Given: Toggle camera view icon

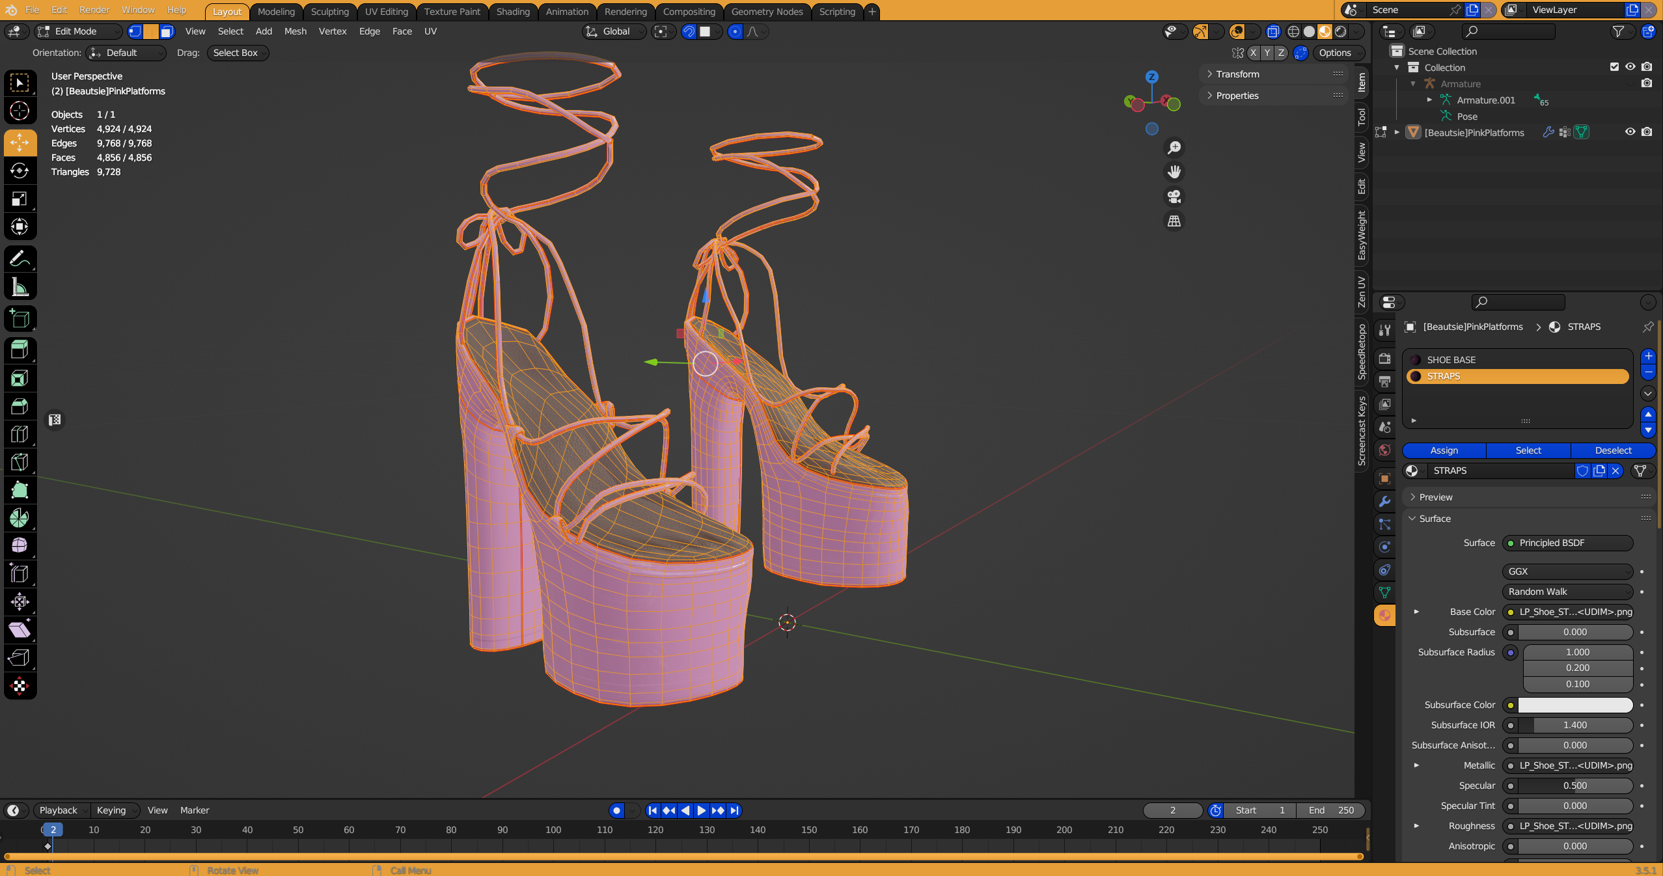Looking at the screenshot, I should [1174, 197].
